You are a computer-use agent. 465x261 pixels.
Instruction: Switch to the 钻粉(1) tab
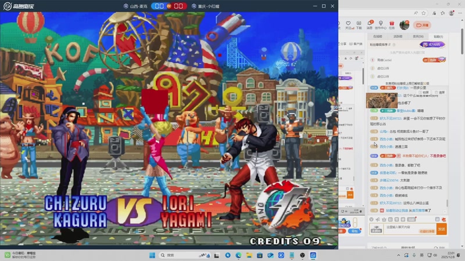tap(438, 37)
